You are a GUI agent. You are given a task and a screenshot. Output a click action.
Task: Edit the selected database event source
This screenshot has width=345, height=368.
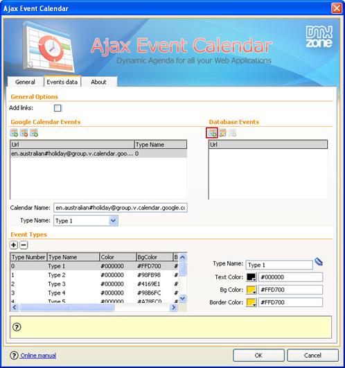coord(222,133)
